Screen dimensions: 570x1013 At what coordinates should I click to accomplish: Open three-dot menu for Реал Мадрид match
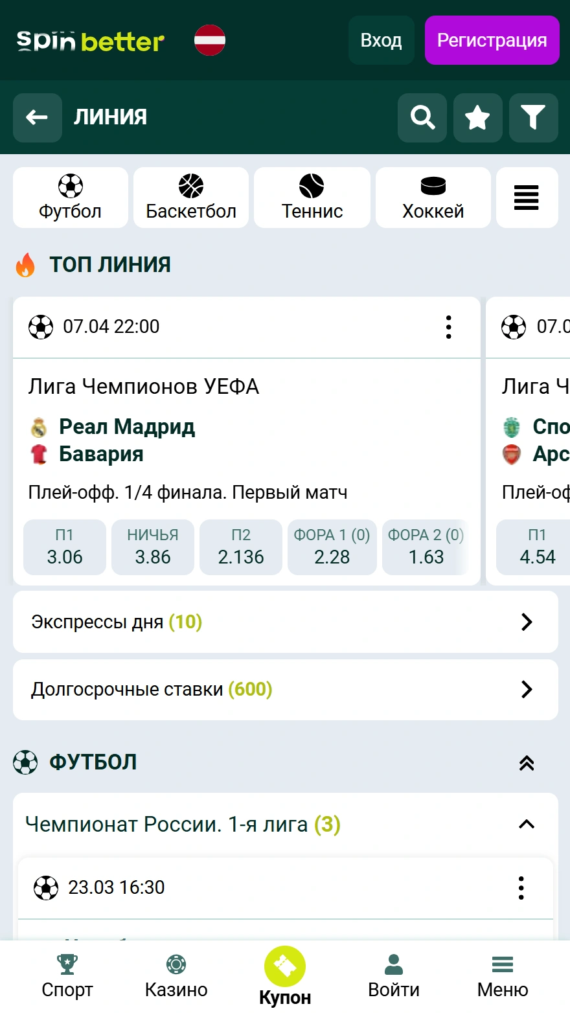pos(448,327)
